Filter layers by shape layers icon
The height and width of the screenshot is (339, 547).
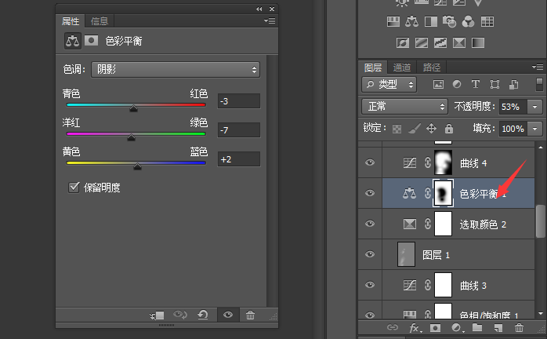pos(494,84)
